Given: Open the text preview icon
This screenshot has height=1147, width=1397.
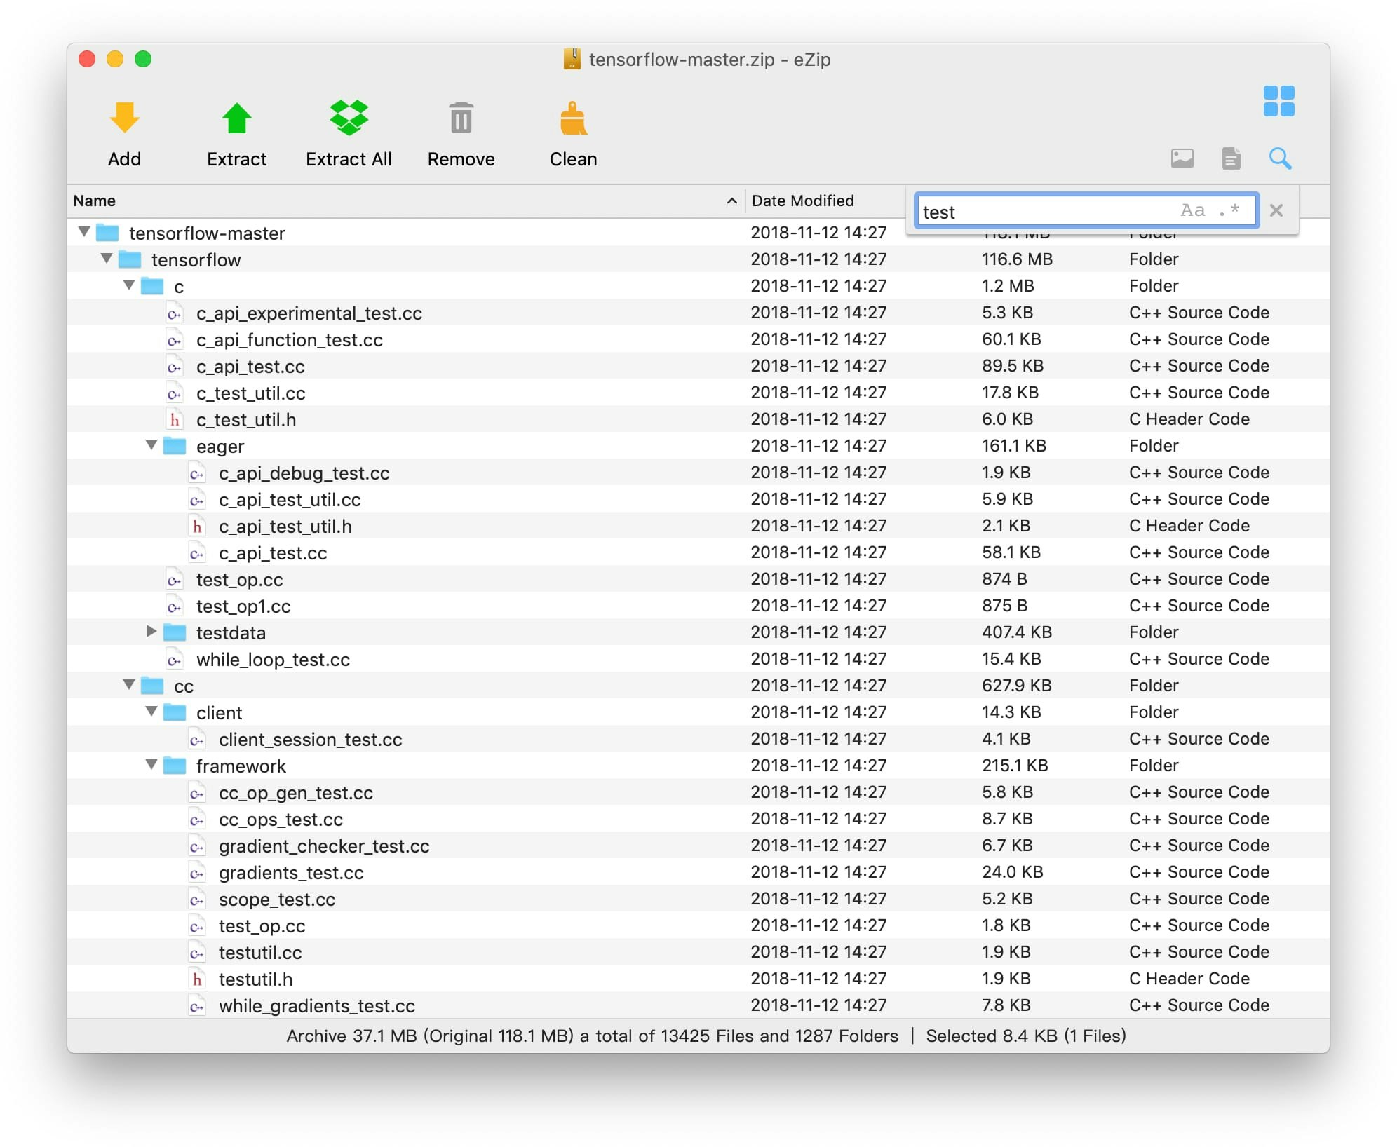Looking at the screenshot, I should point(1231,158).
